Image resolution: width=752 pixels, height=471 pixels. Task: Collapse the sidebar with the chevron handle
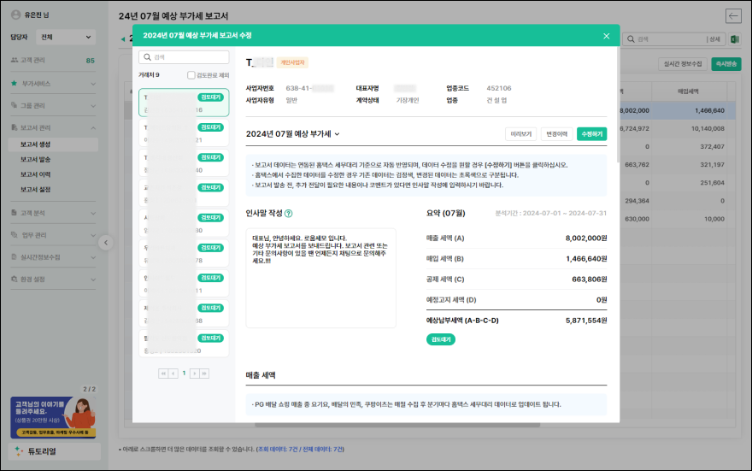pyautogui.click(x=106, y=243)
